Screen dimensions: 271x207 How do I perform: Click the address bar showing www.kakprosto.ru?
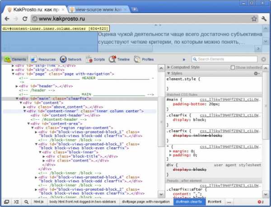(x=135, y=19)
